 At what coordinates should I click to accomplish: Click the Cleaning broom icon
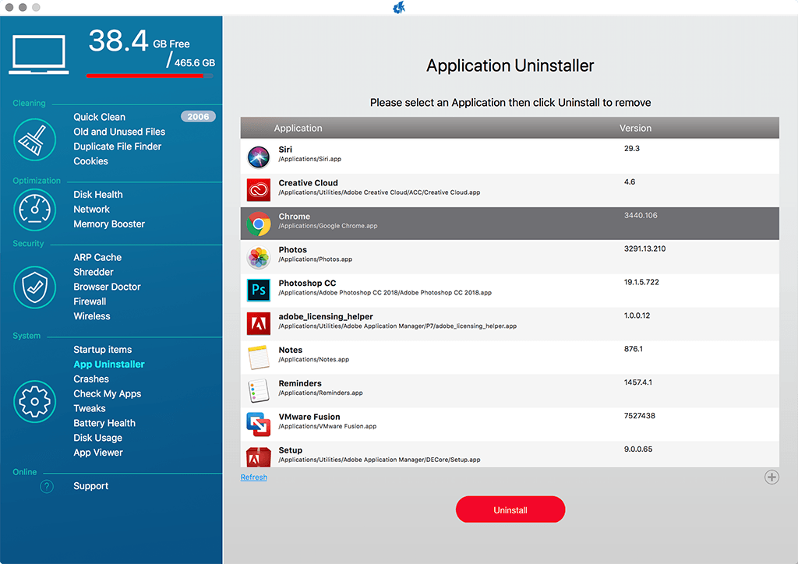pos(34,139)
